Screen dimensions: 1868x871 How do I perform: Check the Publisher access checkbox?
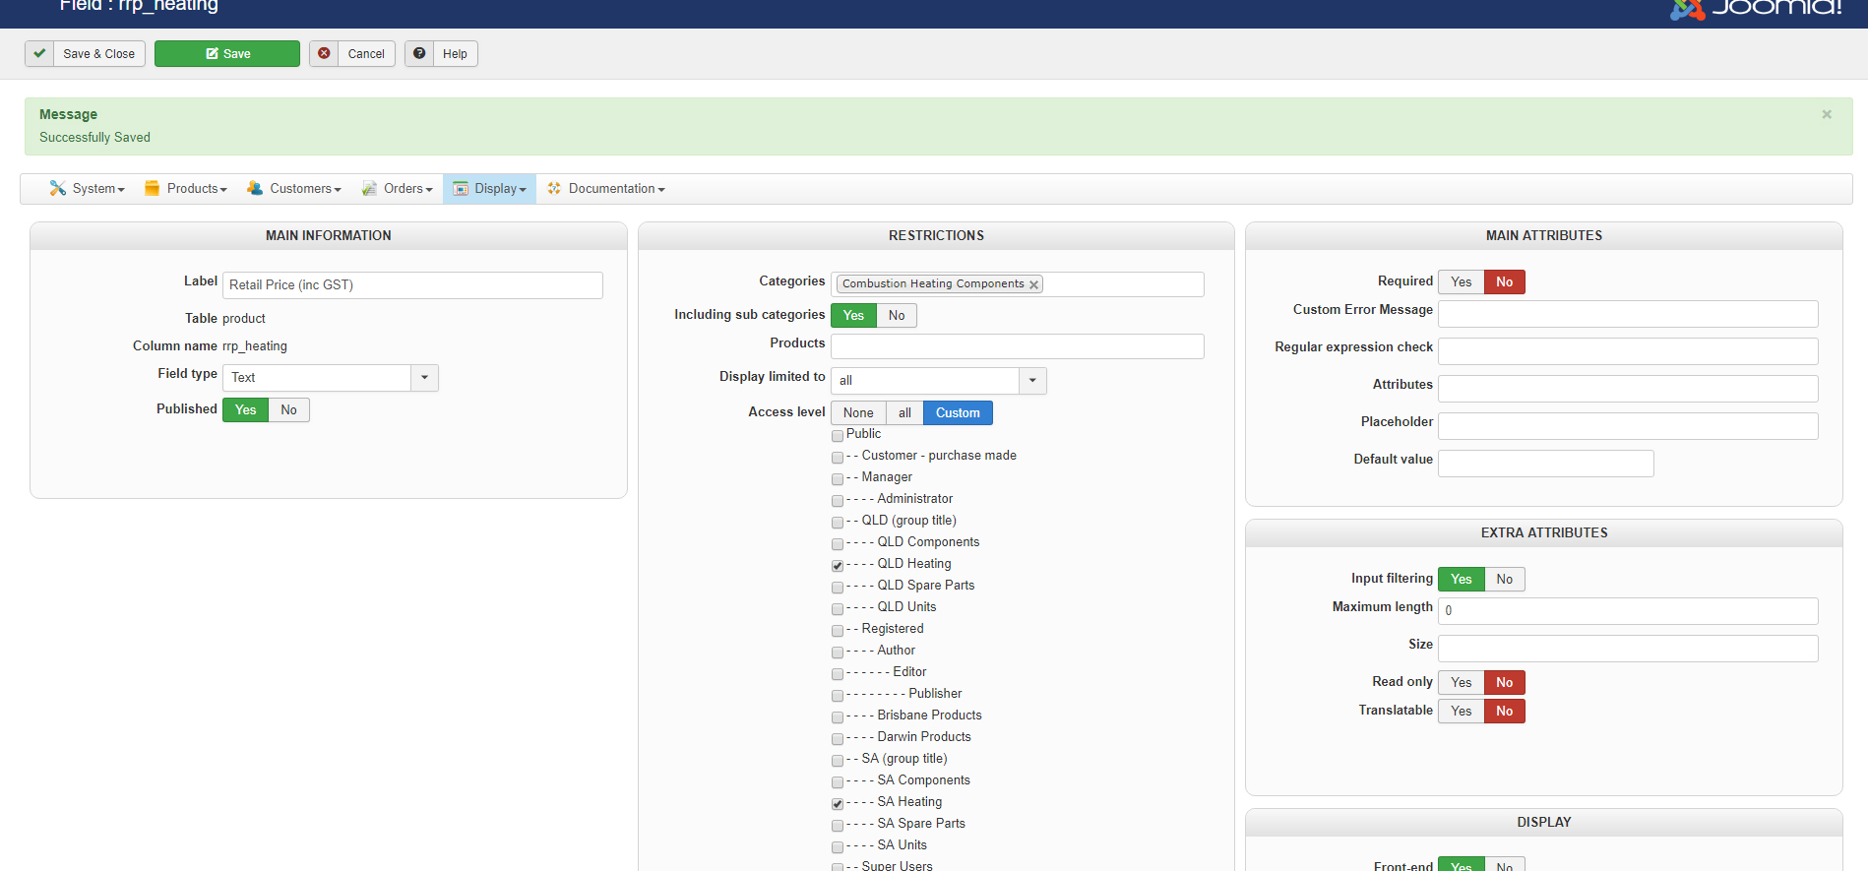[x=838, y=695]
